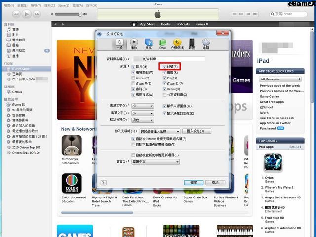Click the next track fast-forward button
Viewport: 316px width, 237px height.
click(37, 14)
